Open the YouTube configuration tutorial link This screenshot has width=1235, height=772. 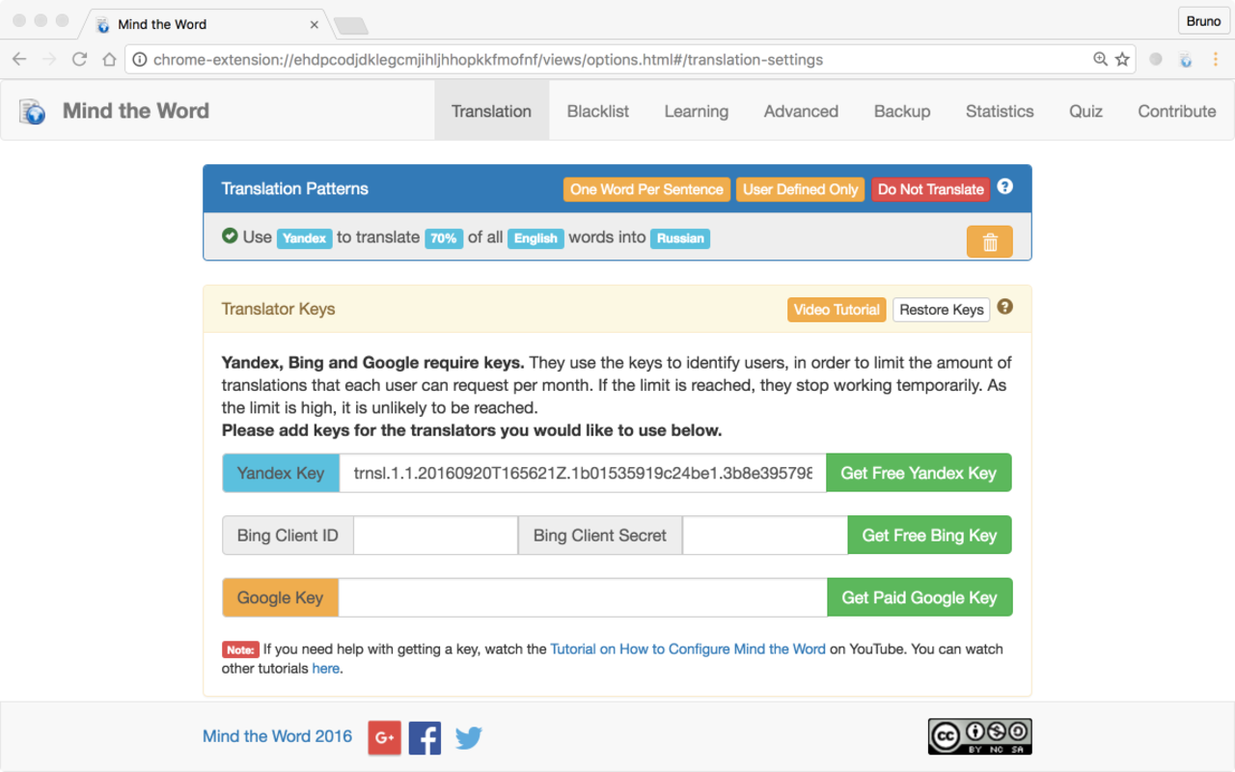click(x=687, y=649)
